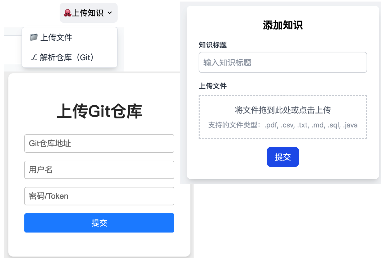The height and width of the screenshot is (258, 381).
Task: Open the 上传知识 dropdown by its label
Action: click(x=88, y=13)
